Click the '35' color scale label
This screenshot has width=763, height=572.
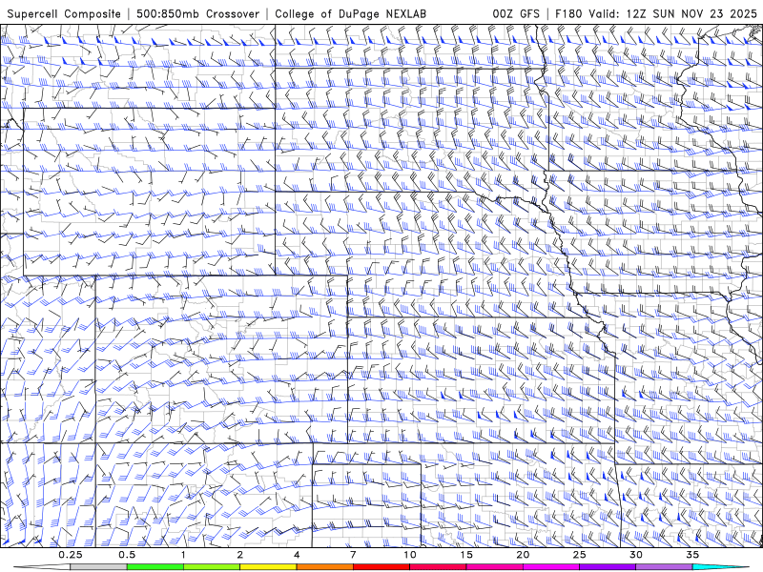click(x=692, y=555)
